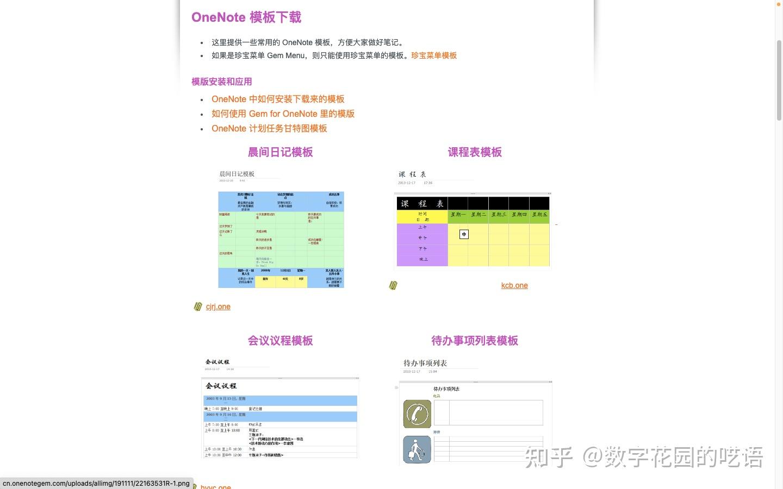
Task: Open the Gem for OneNote 模版 tutorial link
Action: (283, 114)
